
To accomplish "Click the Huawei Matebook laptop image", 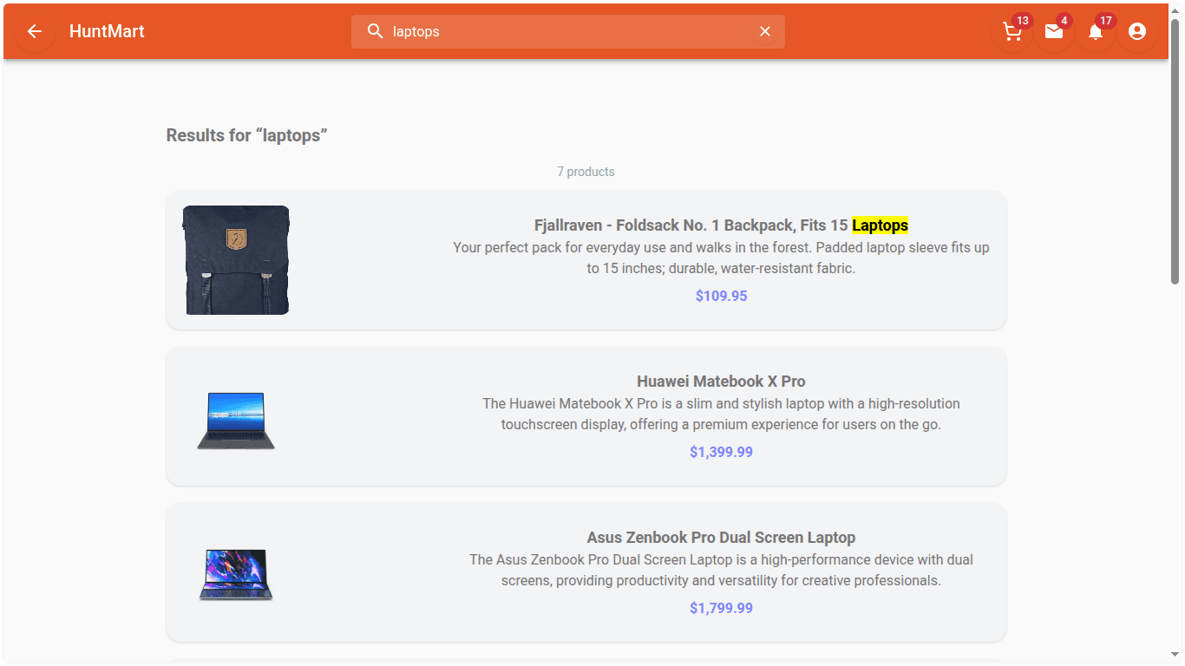I will (x=236, y=421).
